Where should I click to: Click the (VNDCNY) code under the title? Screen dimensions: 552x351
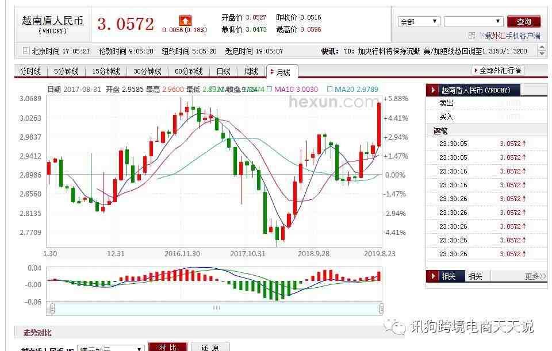[52, 31]
